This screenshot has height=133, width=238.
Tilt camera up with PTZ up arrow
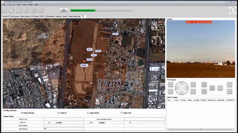pos(181,83)
